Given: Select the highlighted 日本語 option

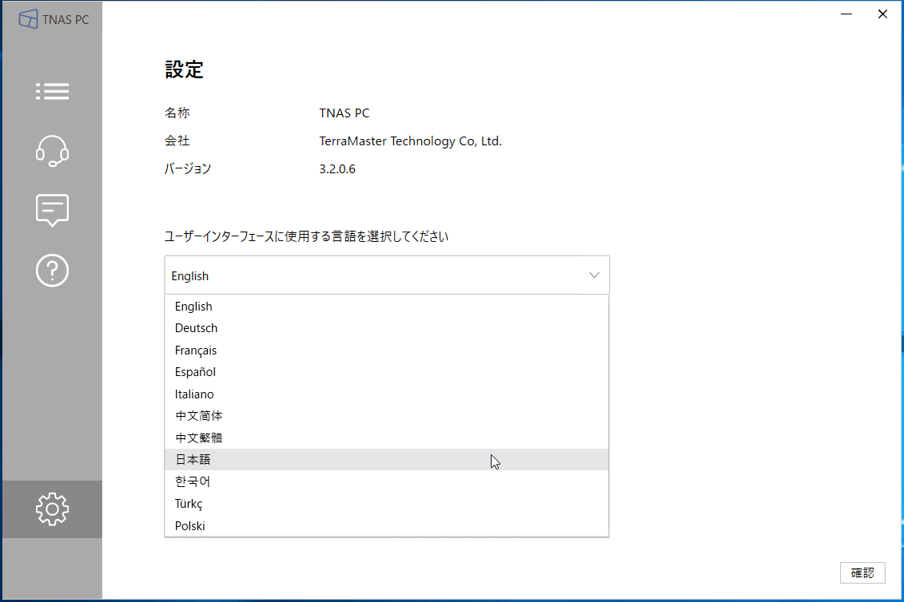Looking at the screenshot, I should click(x=386, y=460).
